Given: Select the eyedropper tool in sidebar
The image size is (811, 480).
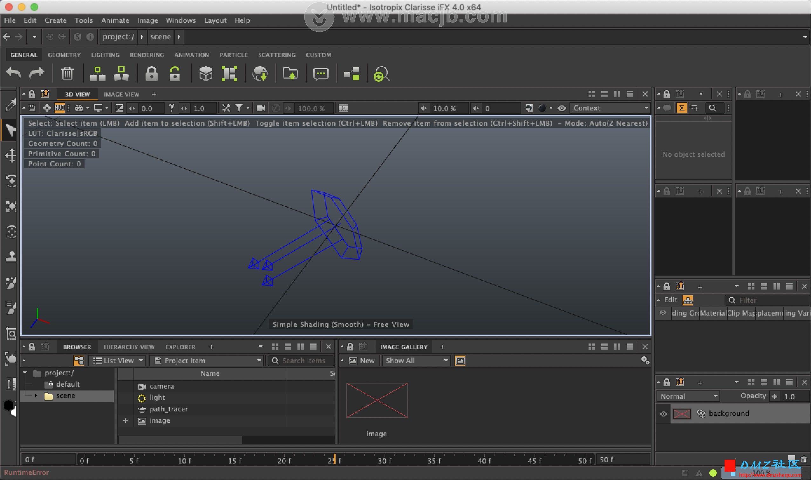Looking at the screenshot, I should tap(10, 105).
